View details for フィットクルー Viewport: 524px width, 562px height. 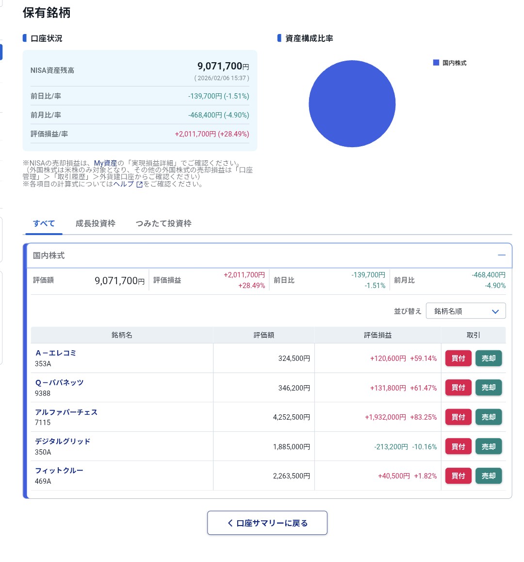[x=59, y=470]
